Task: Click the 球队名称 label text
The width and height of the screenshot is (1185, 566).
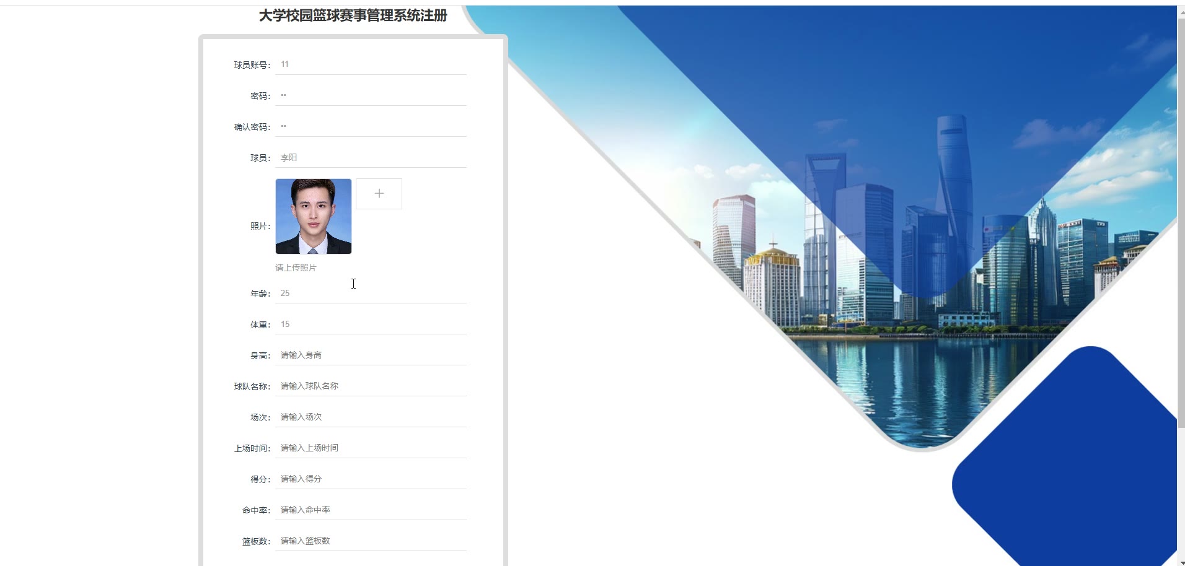Action: pos(252,386)
